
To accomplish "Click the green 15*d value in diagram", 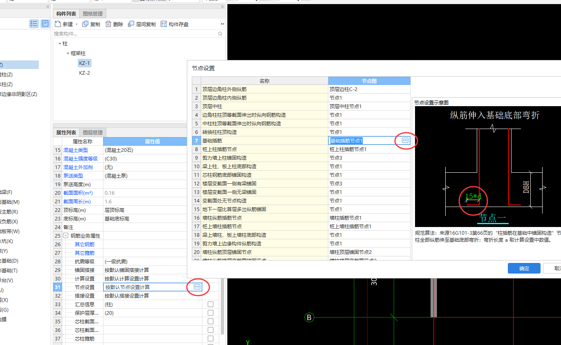I will coord(473,196).
